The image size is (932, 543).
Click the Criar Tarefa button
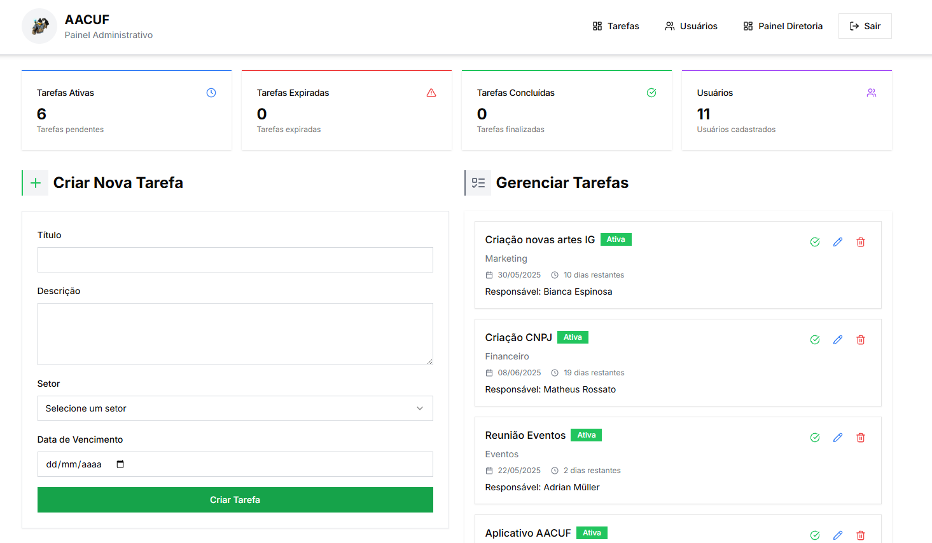(x=235, y=500)
